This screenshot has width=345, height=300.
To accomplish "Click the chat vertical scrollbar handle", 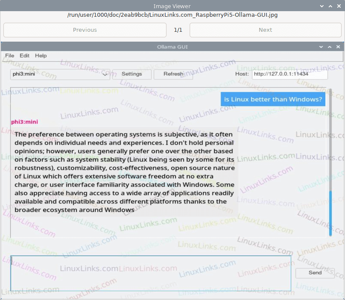I will click(330, 213).
